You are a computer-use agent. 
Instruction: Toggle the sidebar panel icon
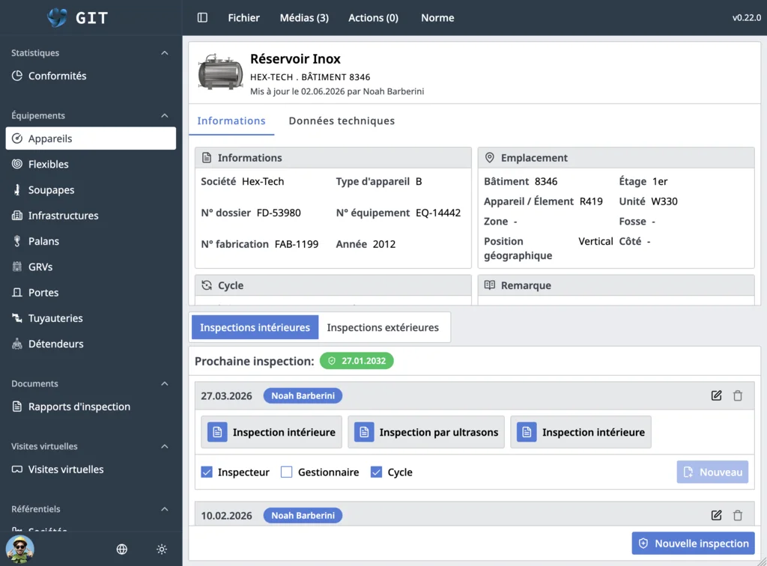[202, 18]
